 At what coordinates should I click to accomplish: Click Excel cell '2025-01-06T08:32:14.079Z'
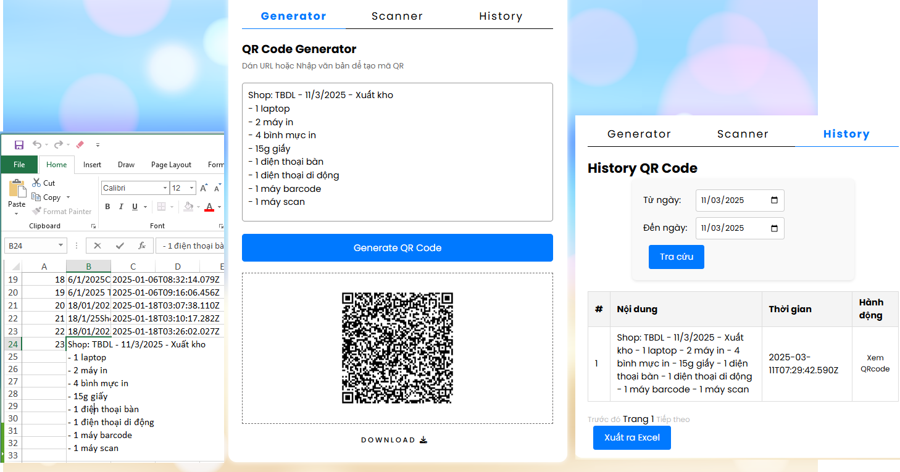(x=165, y=279)
